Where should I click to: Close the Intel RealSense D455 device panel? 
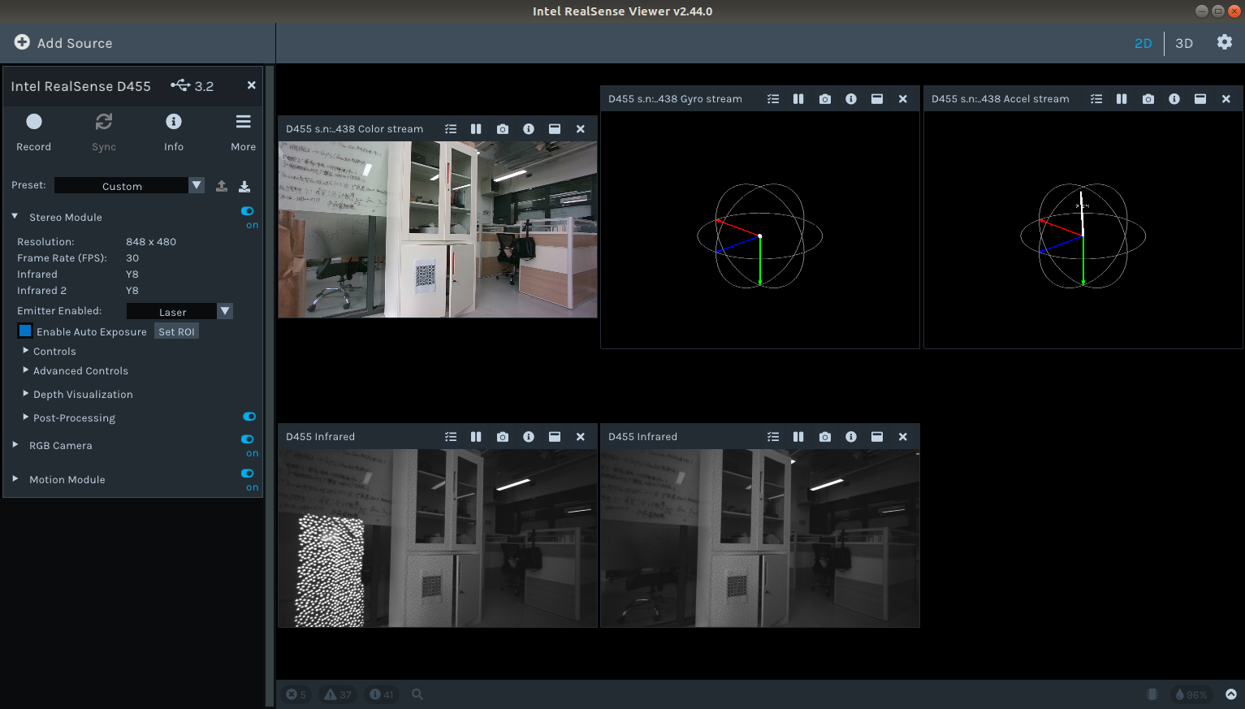(x=251, y=85)
